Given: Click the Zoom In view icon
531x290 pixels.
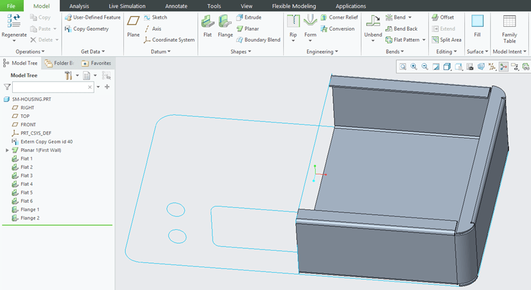Looking at the screenshot, I should (x=413, y=67).
